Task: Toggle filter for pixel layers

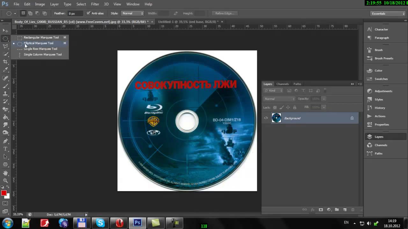Action: 289,91
